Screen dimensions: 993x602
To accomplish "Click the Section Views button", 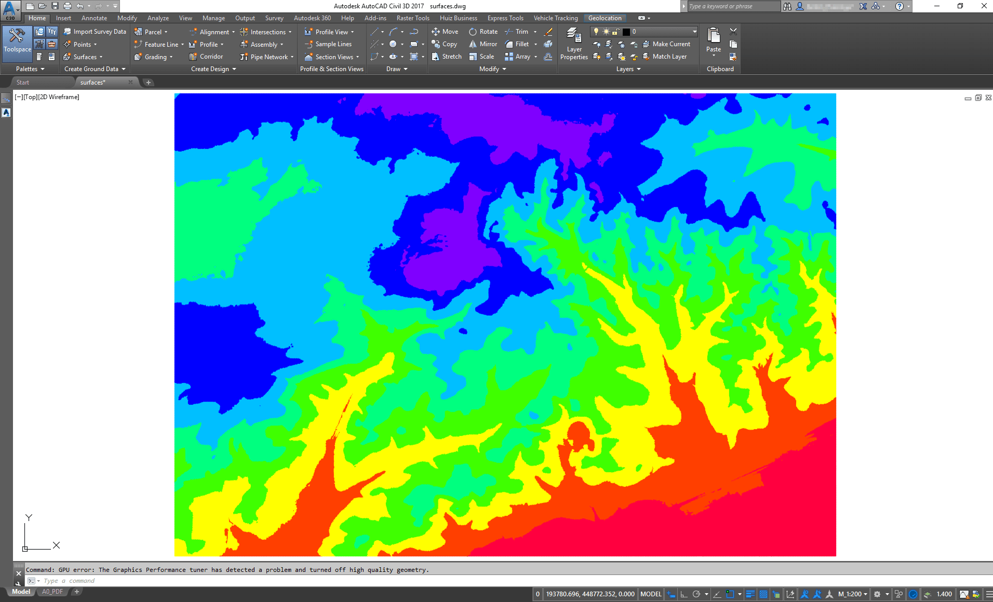I will [x=331, y=57].
